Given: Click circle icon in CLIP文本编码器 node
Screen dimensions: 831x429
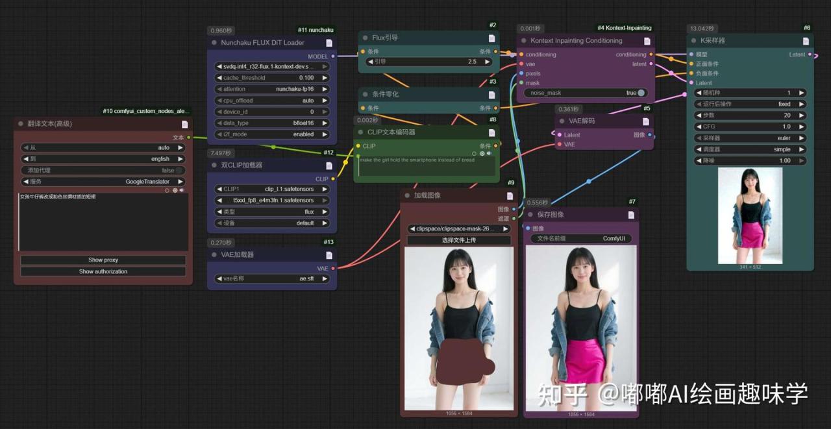Looking at the screenshot, I should pyautogui.click(x=475, y=154).
